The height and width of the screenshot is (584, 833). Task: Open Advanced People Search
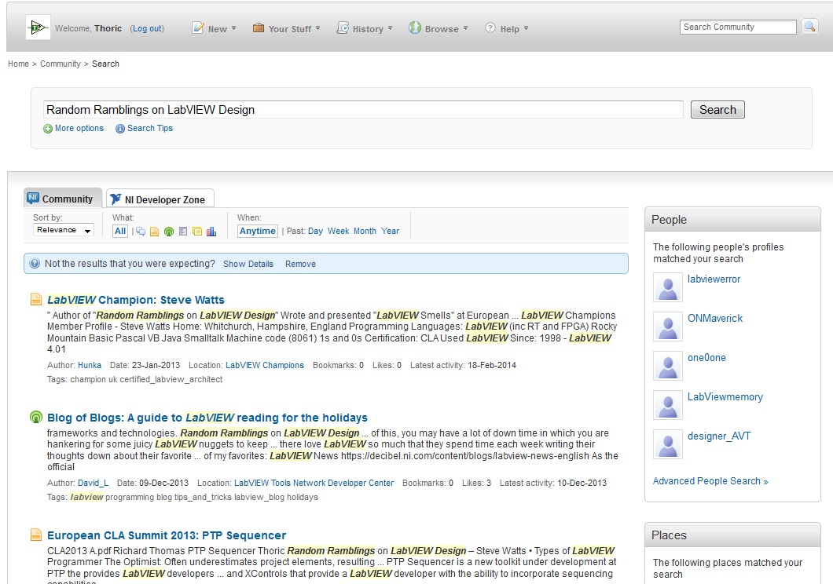pyautogui.click(x=710, y=481)
